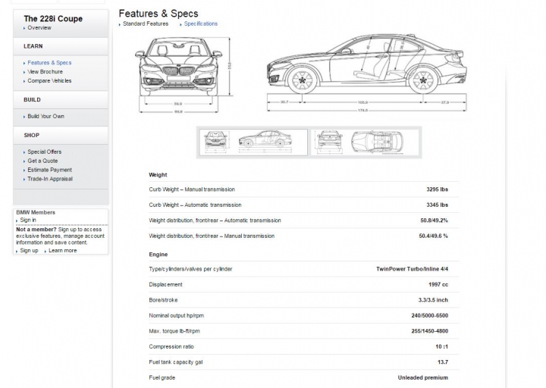The image size is (546, 388).
Task: Click the Features & Specs page title
Action: click(x=158, y=14)
